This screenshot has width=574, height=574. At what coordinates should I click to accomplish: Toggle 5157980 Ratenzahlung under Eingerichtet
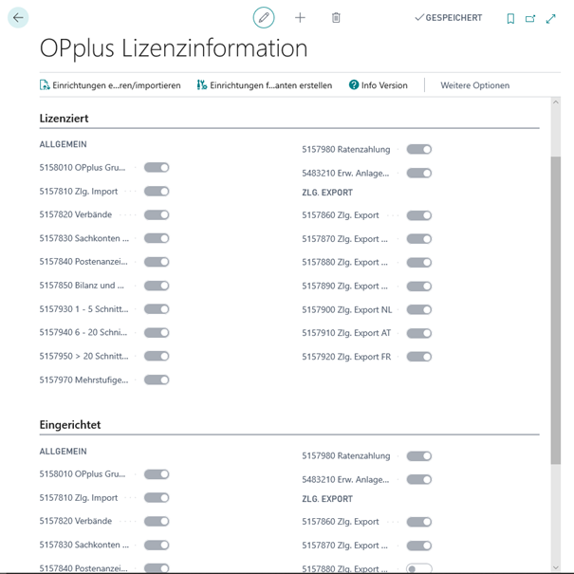coord(419,455)
